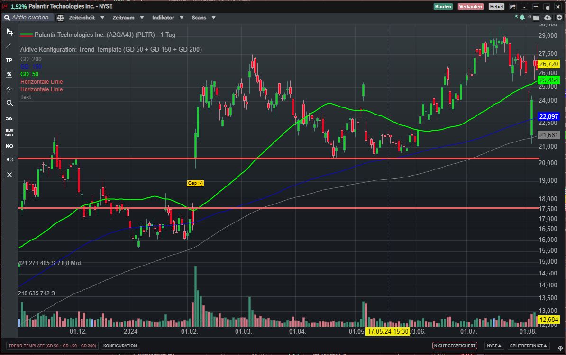Click the cloud upload icon
The image size is (566, 355).
click(x=548, y=18)
